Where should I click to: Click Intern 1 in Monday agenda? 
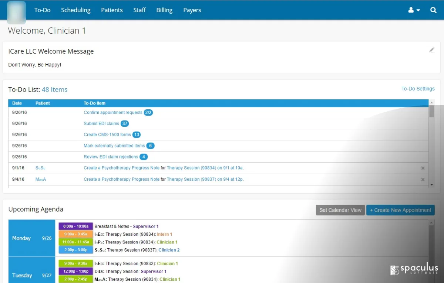[165, 234]
